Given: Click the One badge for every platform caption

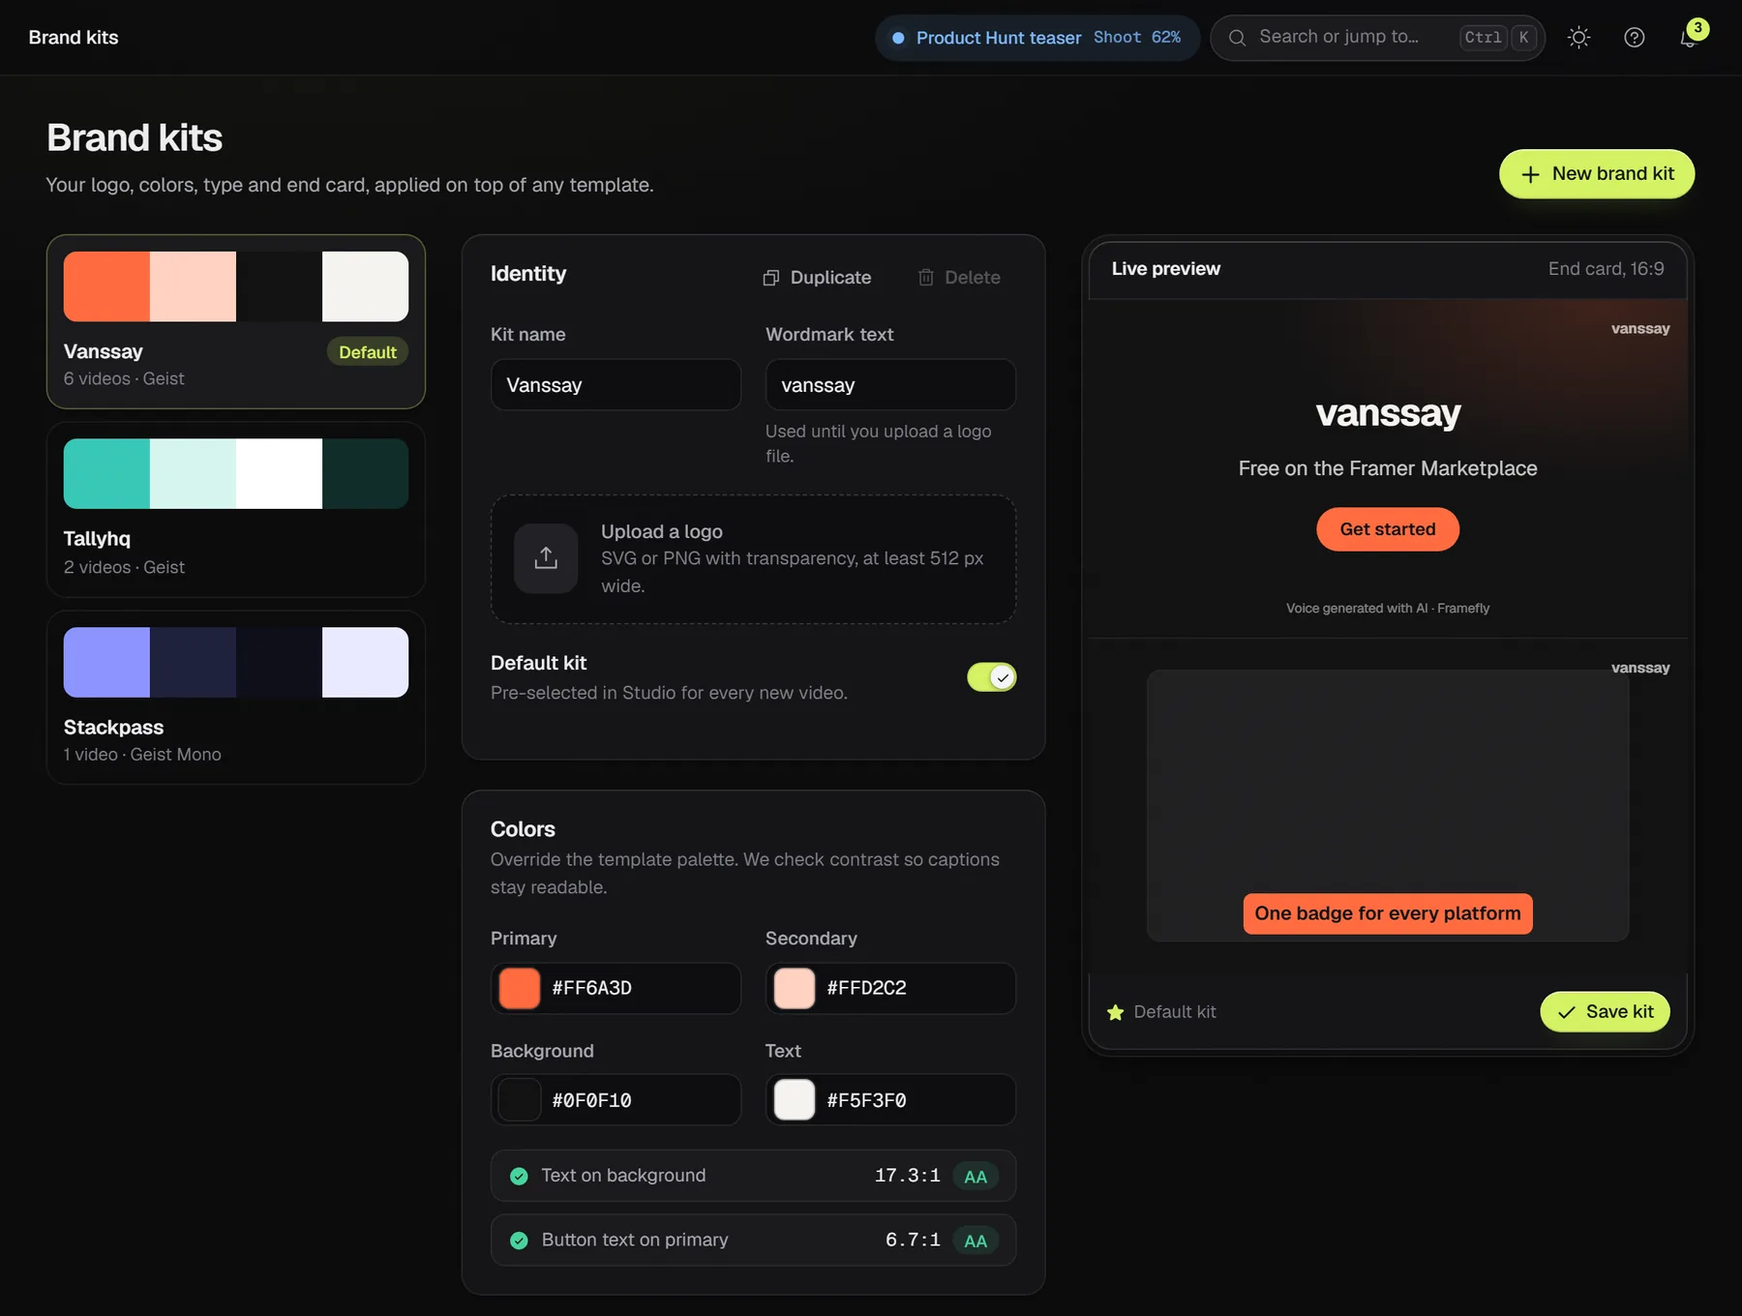Looking at the screenshot, I should pos(1388,913).
